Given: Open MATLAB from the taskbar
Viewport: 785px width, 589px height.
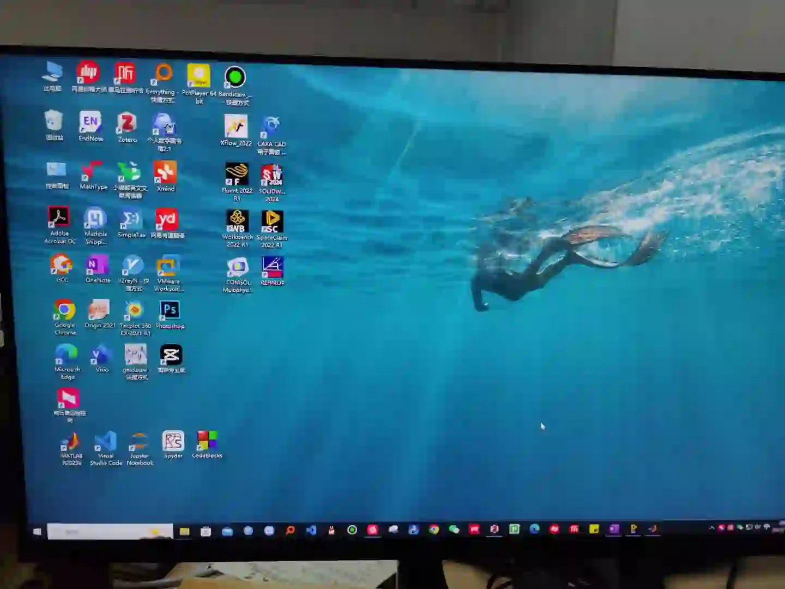Looking at the screenshot, I should (x=653, y=528).
